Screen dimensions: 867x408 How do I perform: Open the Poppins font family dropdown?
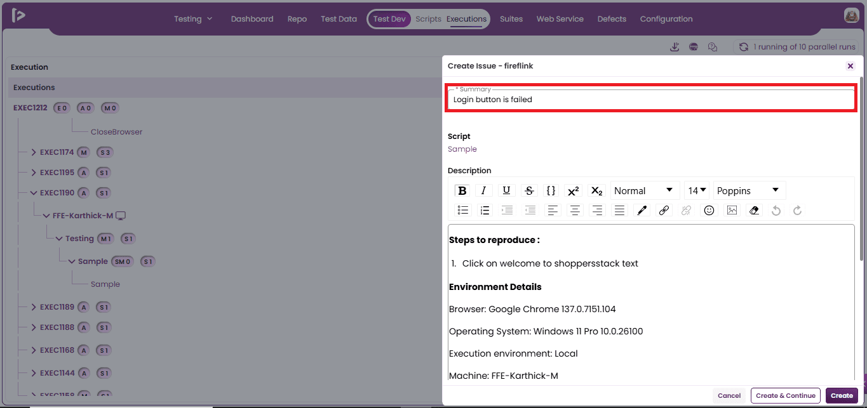pos(749,190)
